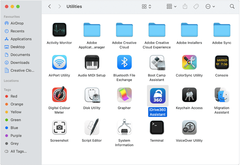Screen dimensions: 240x165
Task: Go to Downloads in the sidebar
Action: click(17, 63)
